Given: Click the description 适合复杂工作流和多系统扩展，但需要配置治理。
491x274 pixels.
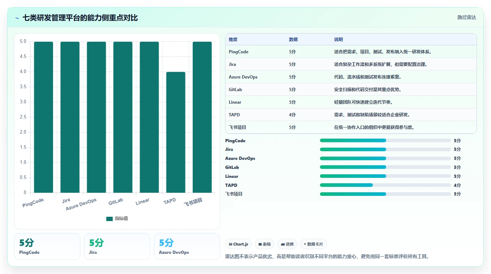Looking at the screenshot, I should 381,64.
